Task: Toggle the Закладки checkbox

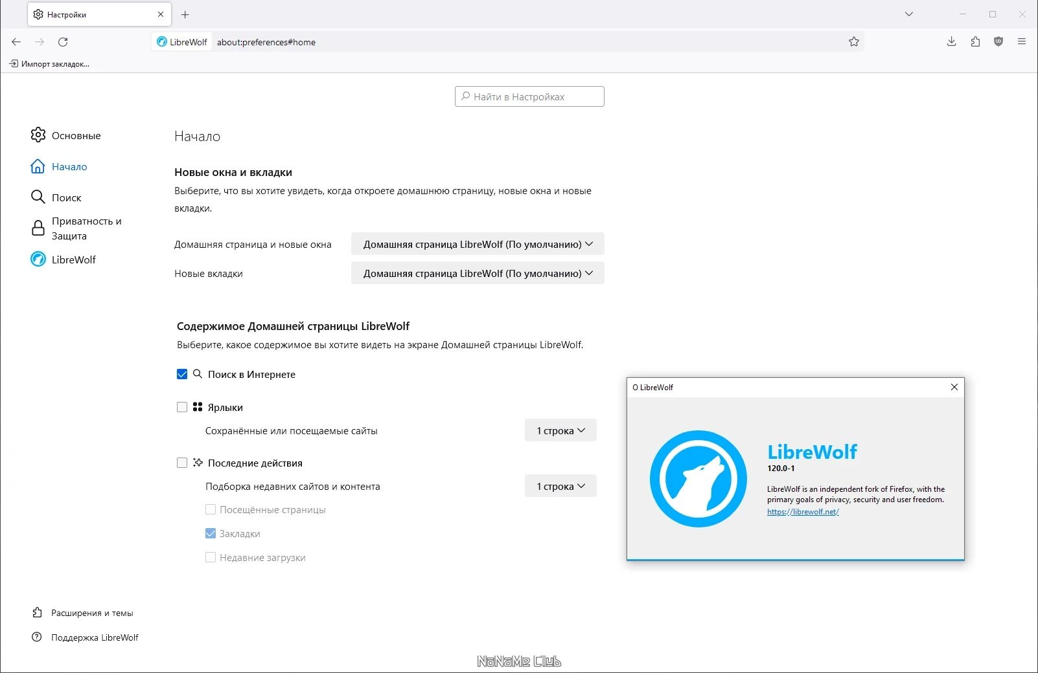Action: (x=211, y=533)
